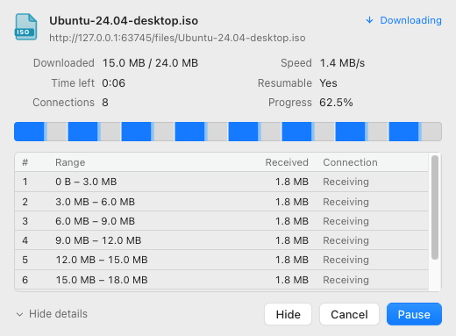
Task: Select the # column header
Action: (x=25, y=162)
